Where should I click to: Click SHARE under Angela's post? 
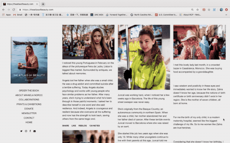point(66,125)
